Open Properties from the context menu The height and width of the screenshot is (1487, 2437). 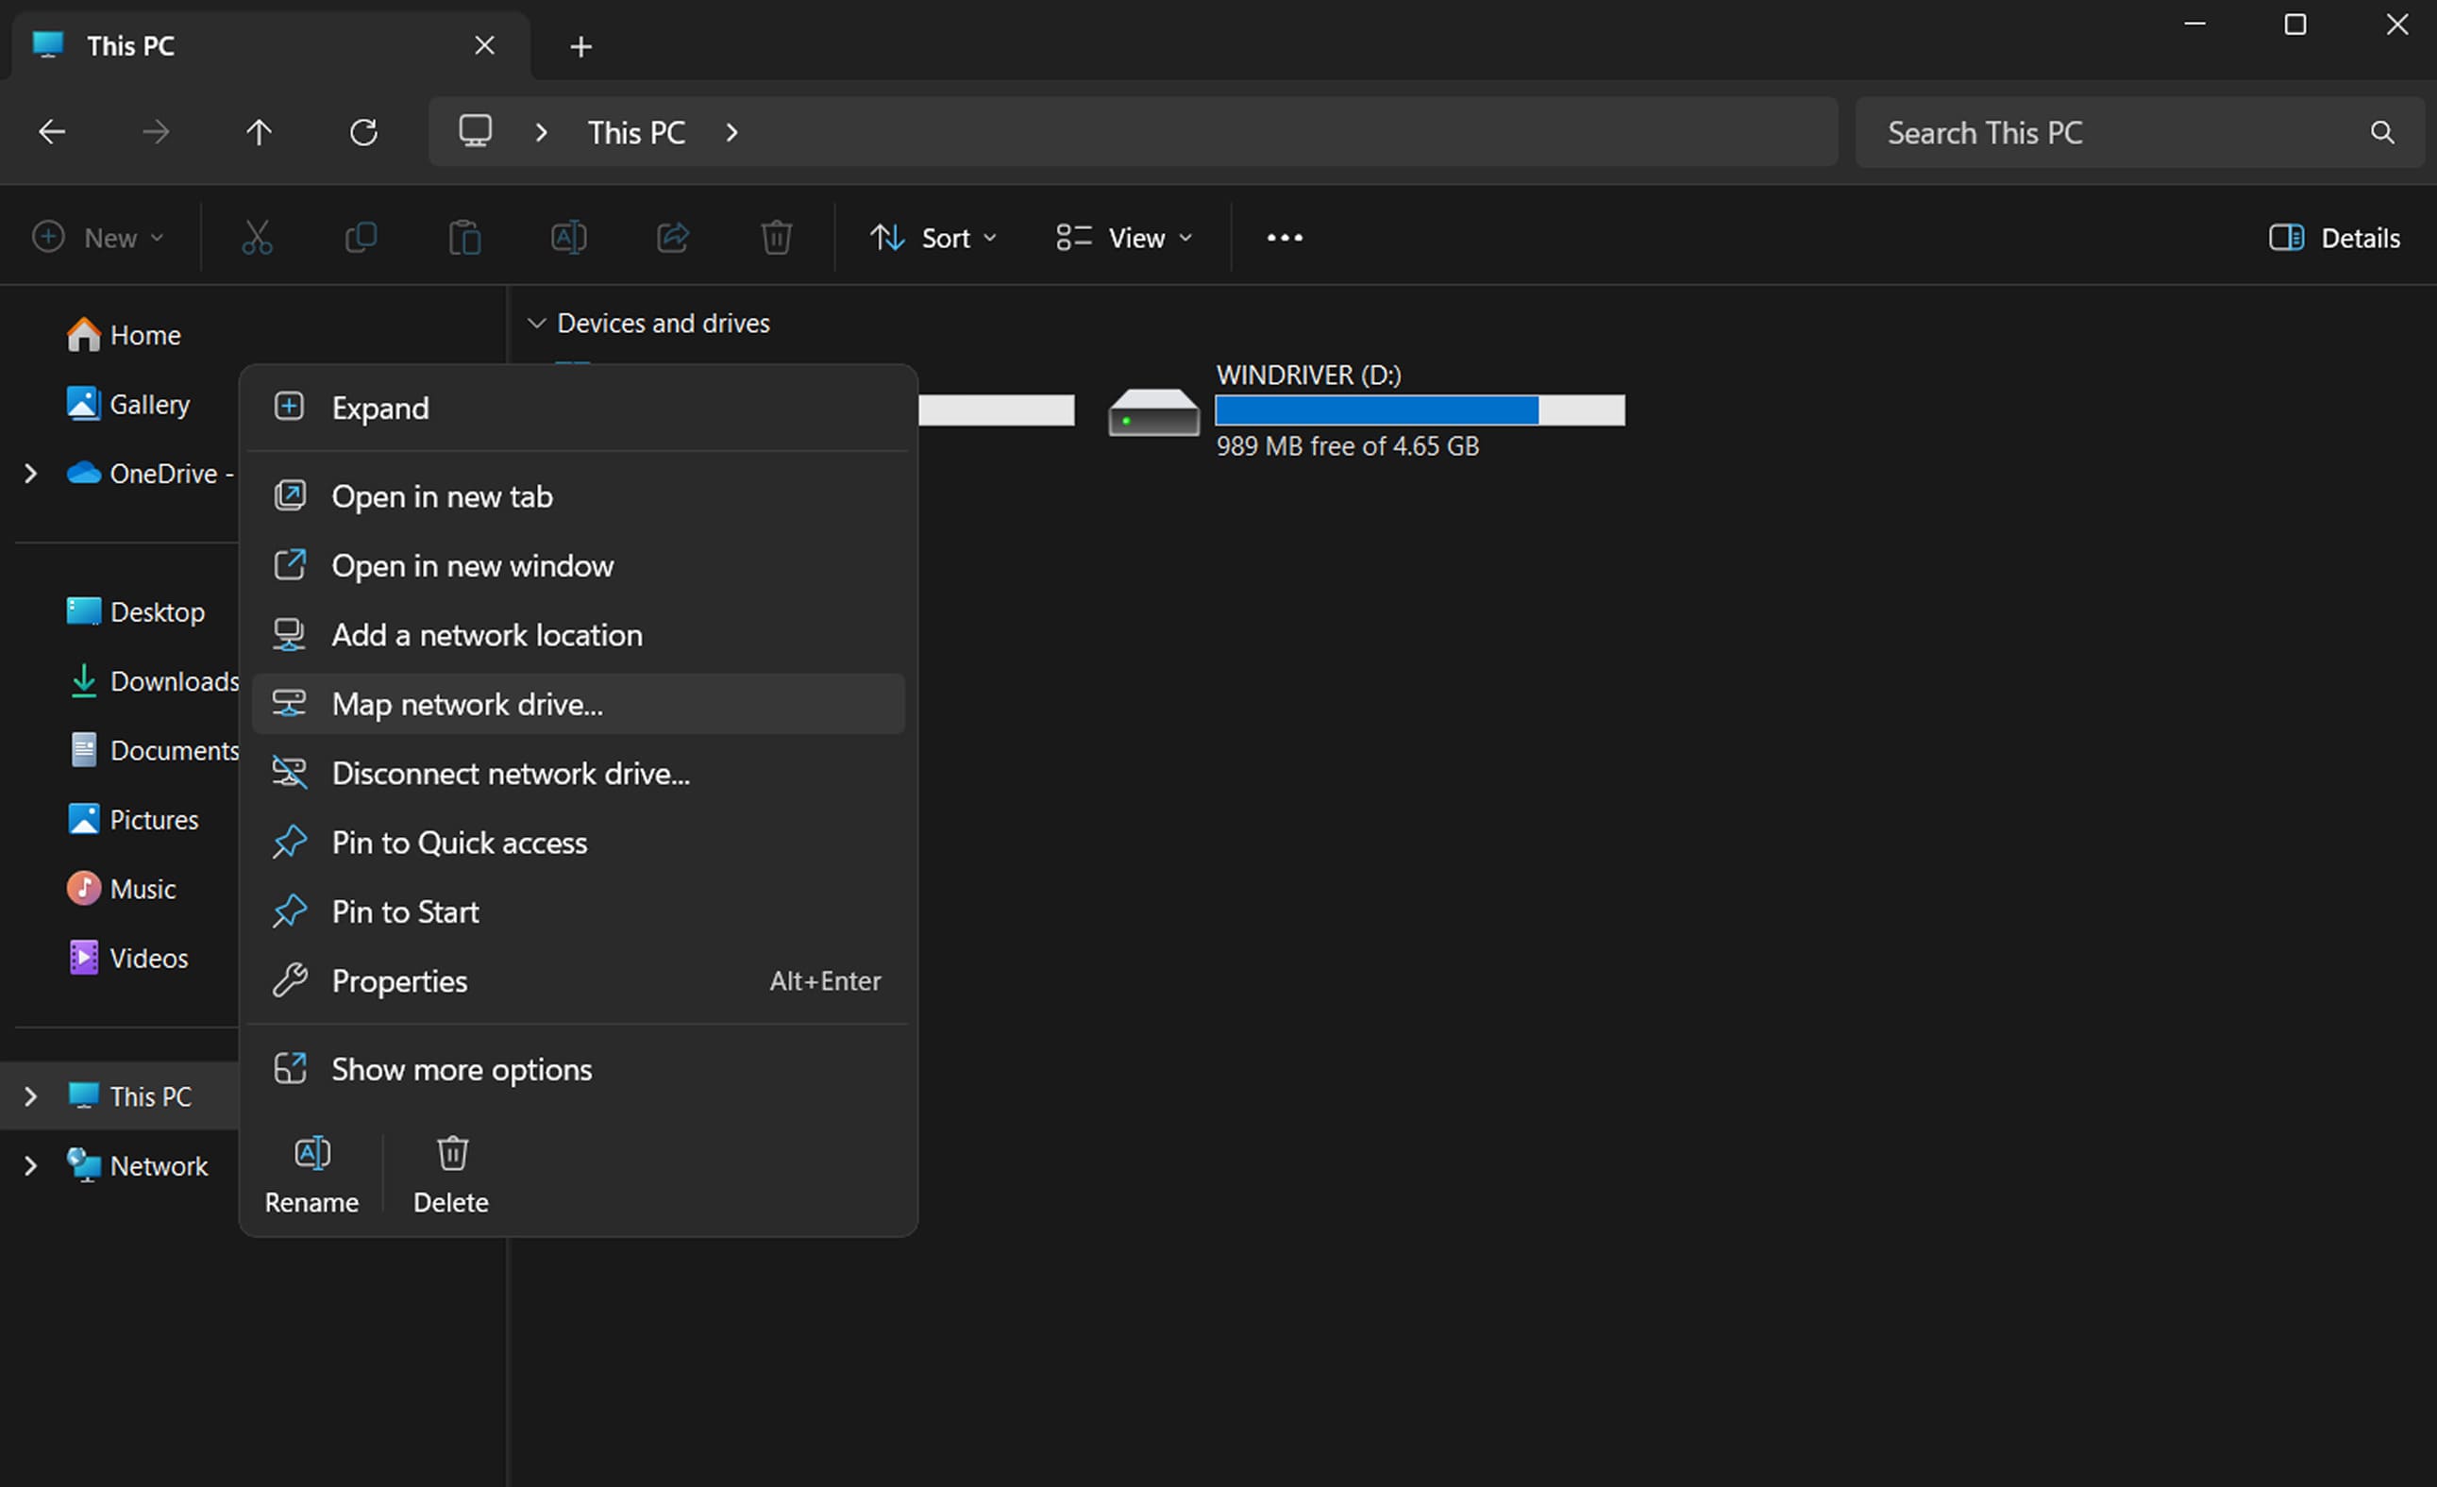[x=398, y=980]
